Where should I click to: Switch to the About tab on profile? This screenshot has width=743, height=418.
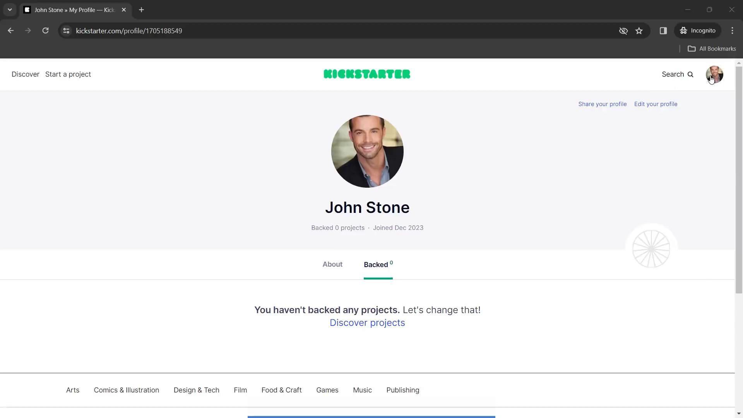click(x=332, y=264)
